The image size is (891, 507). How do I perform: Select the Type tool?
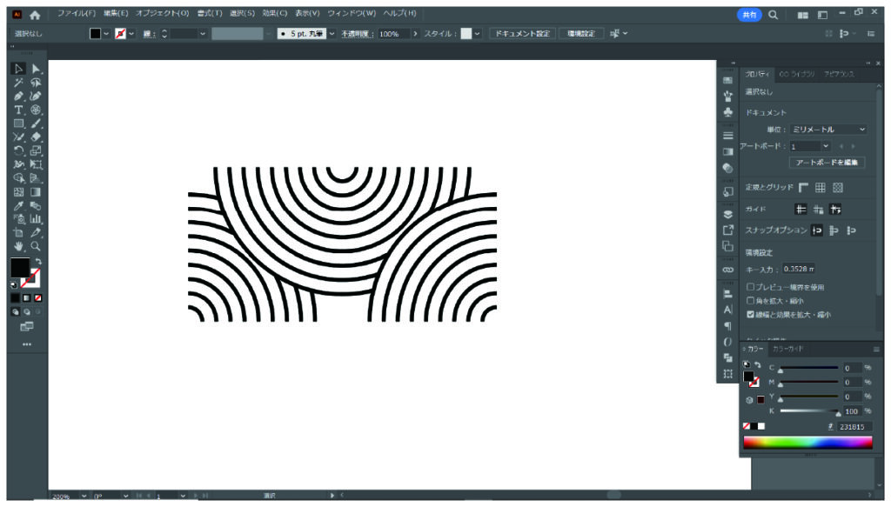coord(18,110)
